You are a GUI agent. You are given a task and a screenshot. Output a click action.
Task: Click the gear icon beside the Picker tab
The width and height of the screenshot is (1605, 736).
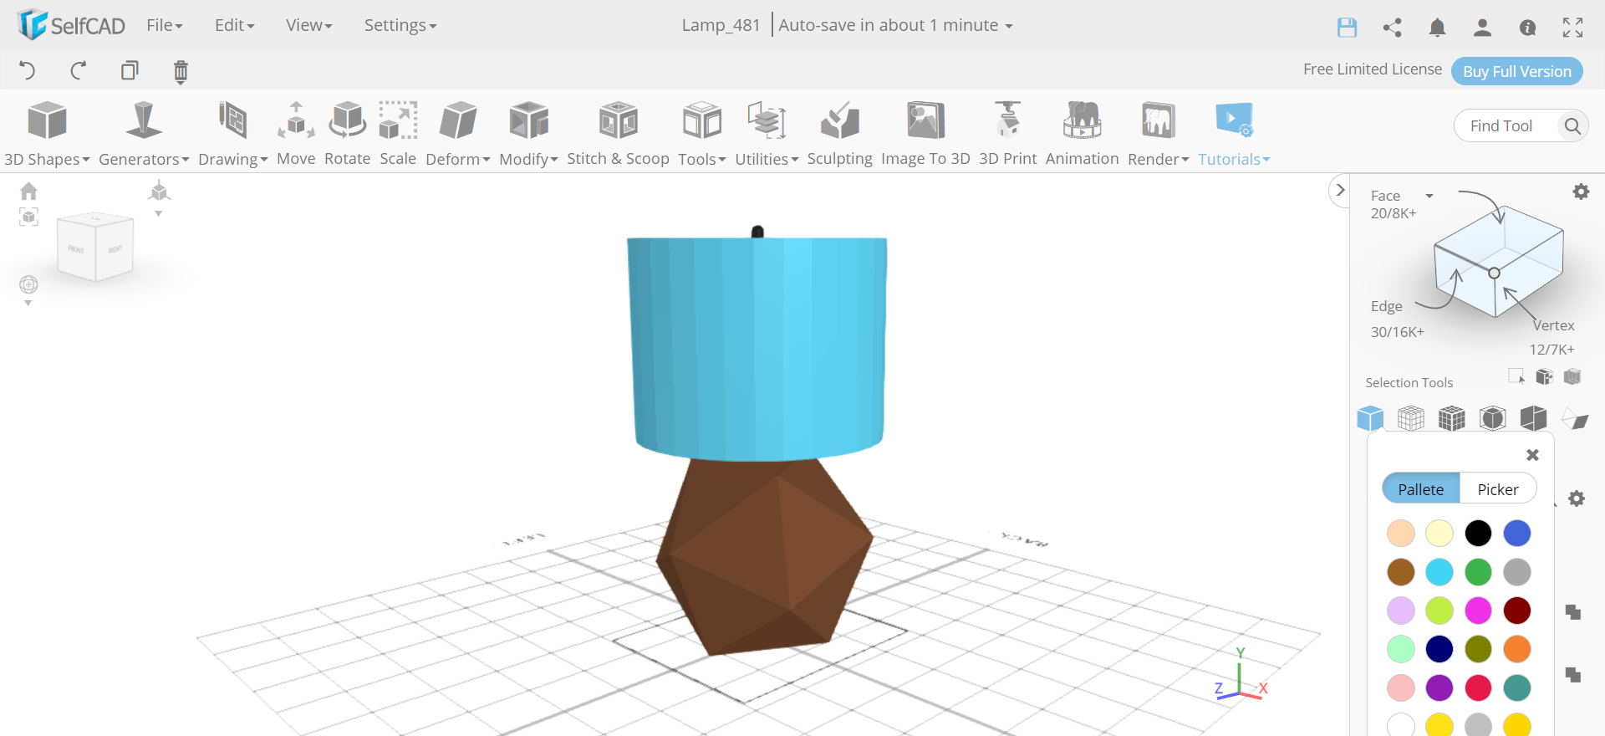[1577, 498]
